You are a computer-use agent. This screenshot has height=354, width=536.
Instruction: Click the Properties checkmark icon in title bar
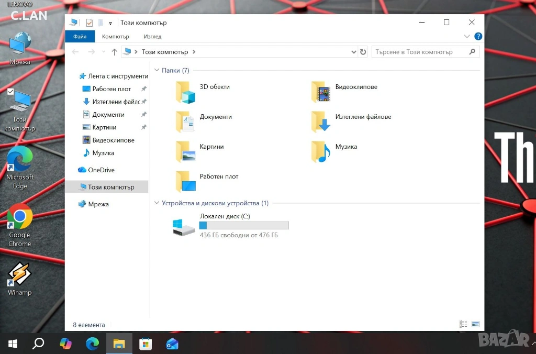coord(89,23)
